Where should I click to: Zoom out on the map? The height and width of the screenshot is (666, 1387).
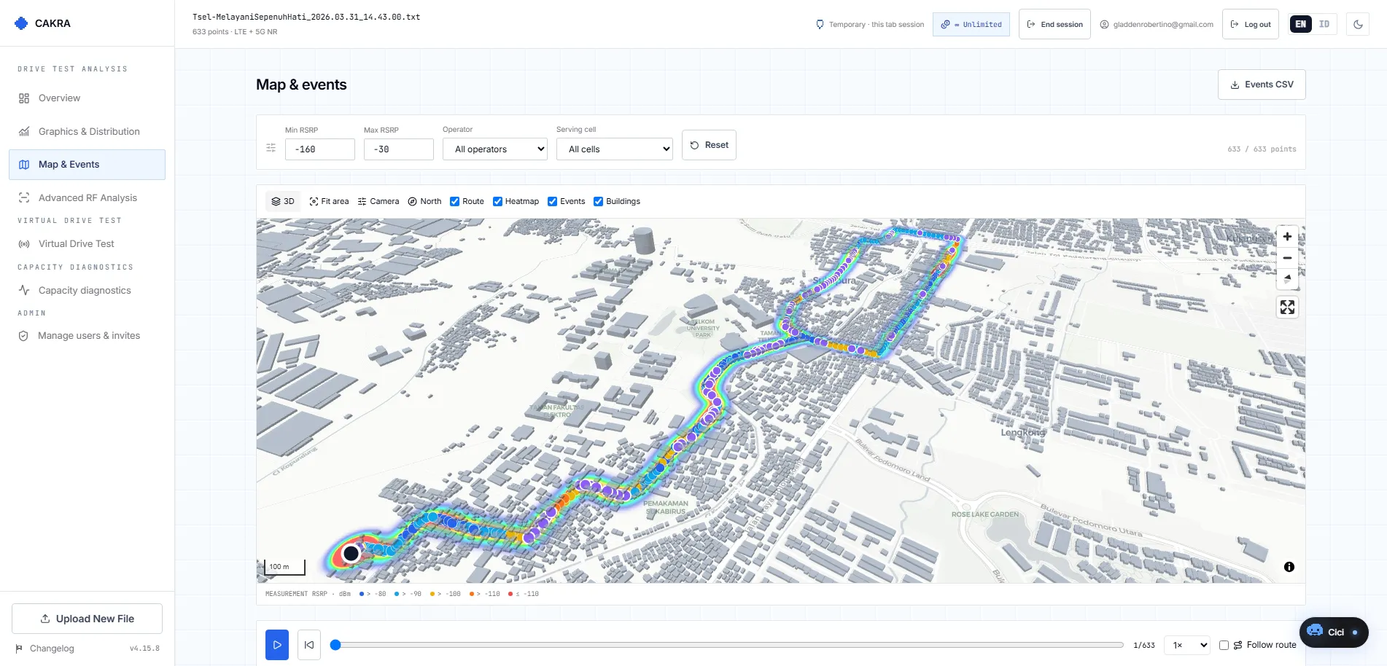tap(1287, 258)
